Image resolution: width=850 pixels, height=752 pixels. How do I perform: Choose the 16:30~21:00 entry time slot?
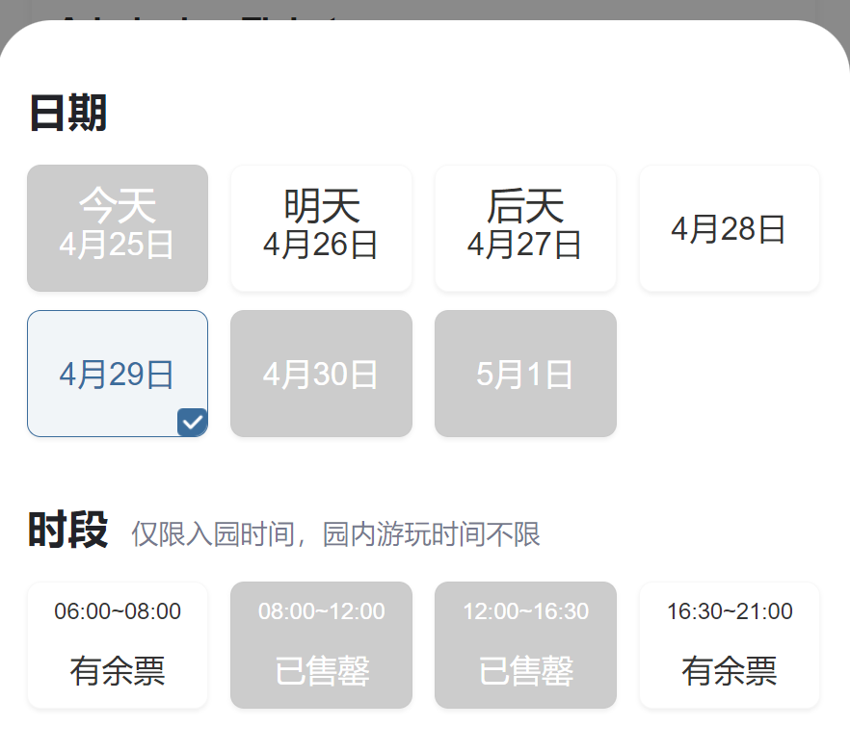pos(729,644)
